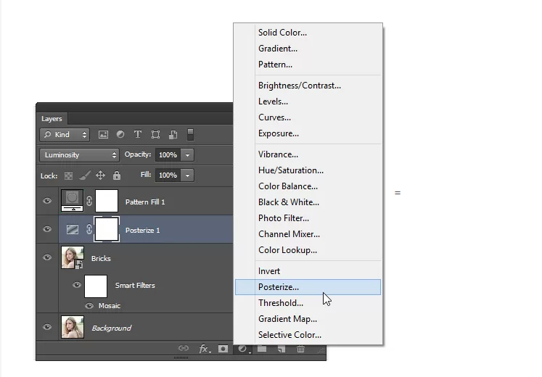542x377 pixels.
Task: Select the Posterize 1 layer mask thumbnail
Action: click(x=107, y=230)
